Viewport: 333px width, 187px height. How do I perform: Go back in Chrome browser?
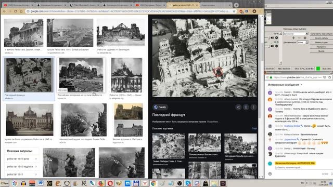[5, 11]
